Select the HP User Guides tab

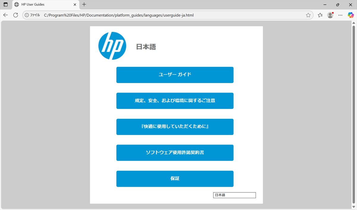click(42, 4)
